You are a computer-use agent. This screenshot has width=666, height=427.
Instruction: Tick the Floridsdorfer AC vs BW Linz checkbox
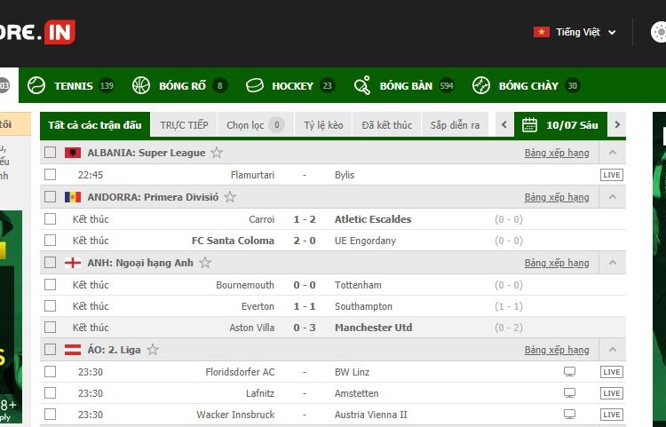click(50, 372)
